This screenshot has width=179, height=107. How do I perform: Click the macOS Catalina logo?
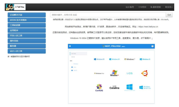coord(114,87)
